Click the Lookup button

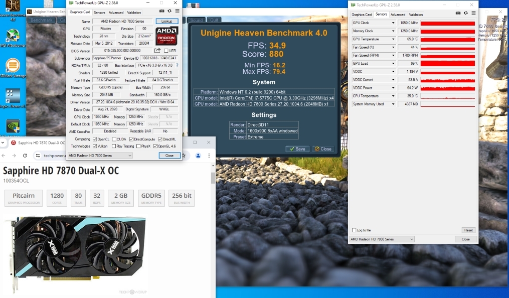click(x=167, y=21)
